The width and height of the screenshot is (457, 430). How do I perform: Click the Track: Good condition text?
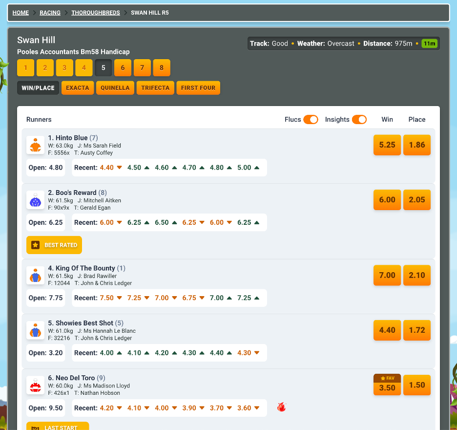point(269,43)
